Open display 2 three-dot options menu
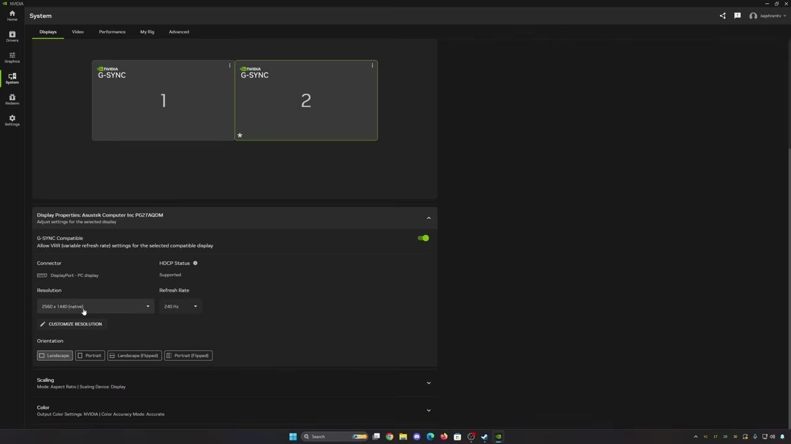Screen dimensions: 791x444 [x=372, y=65]
